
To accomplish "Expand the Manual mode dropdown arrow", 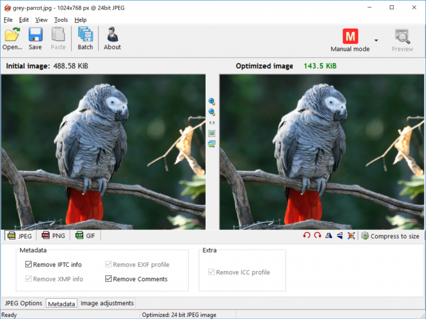I will coord(376,40).
